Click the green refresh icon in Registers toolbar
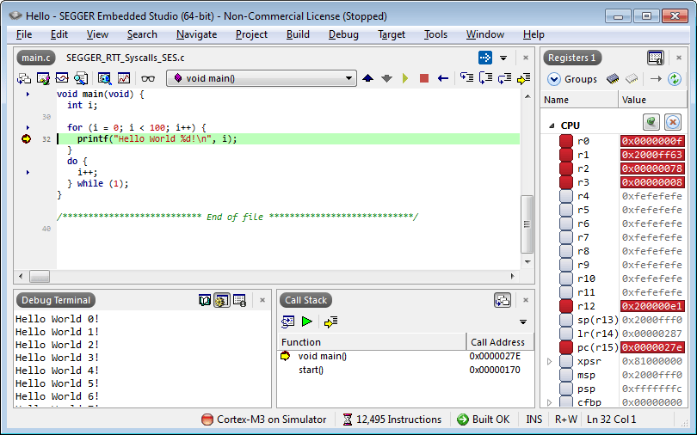Viewport: 697px width, 435px height. tap(675, 79)
